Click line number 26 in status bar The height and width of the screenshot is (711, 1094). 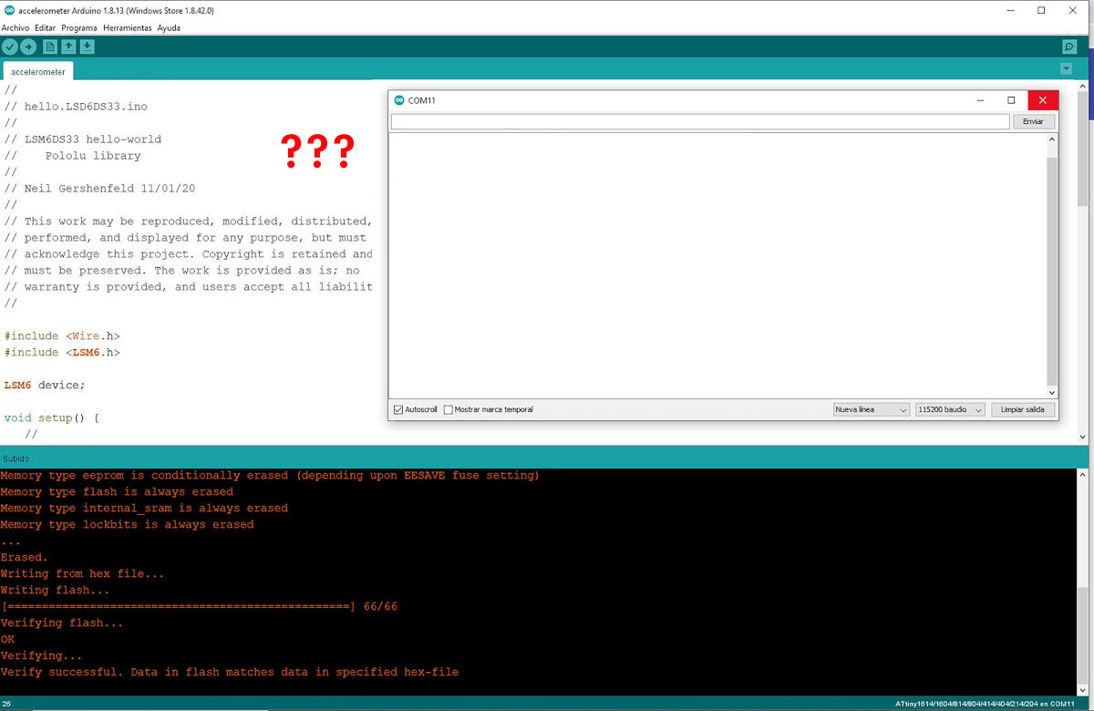(6, 704)
